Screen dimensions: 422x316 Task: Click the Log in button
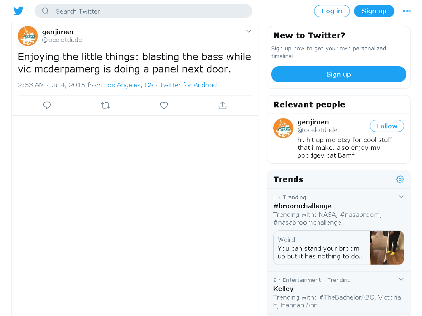332,11
